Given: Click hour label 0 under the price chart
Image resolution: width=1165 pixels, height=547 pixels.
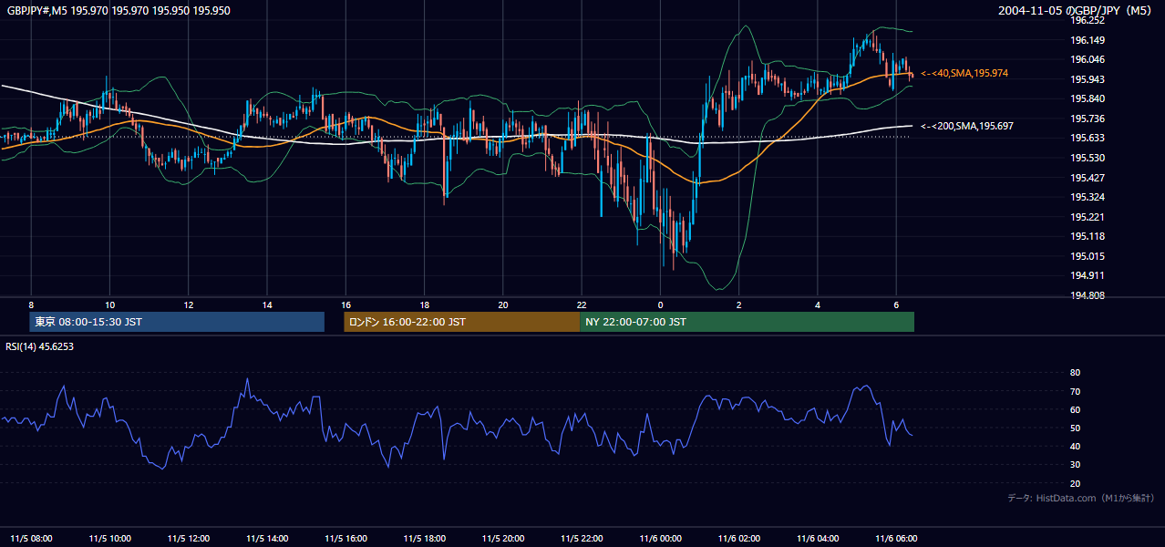Looking at the screenshot, I should pyautogui.click(x=660, y=304).
